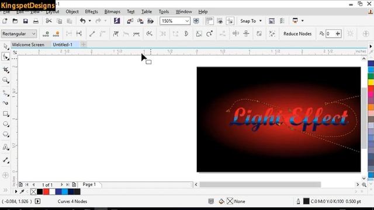Click the Add nodes icon

[46, 34]
